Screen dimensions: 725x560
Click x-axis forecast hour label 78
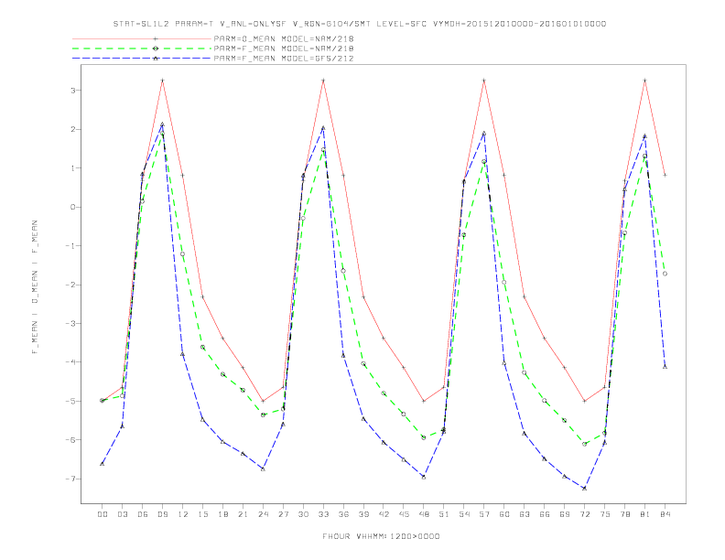pyautogui.click(x=625, y=514)
